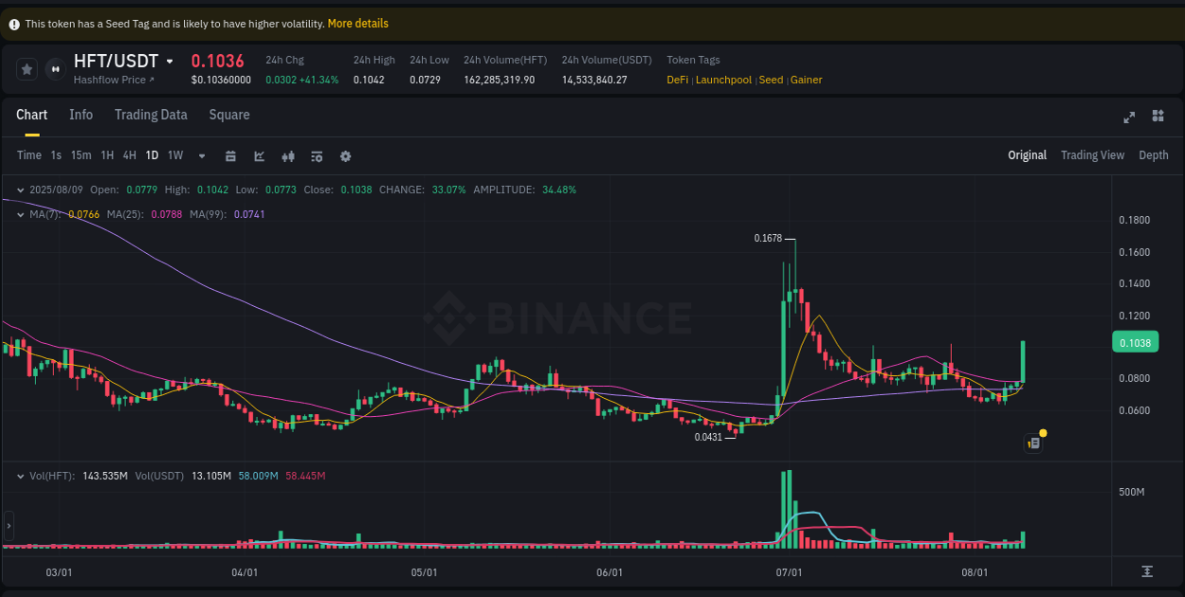Screen dimensions: 1185x597
Task: Expand the extra timeframe options dropdown arrow
Action: tap(201, 155)
